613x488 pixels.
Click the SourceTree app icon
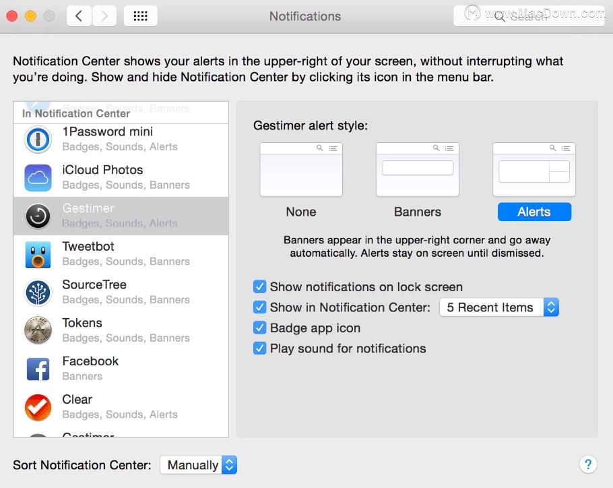pos(38,293)
